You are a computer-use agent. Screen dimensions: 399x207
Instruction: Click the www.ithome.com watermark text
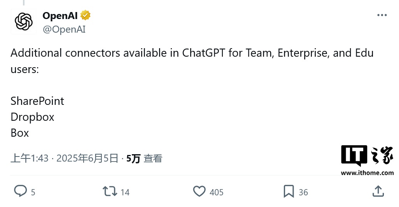(x=367, y=173)
